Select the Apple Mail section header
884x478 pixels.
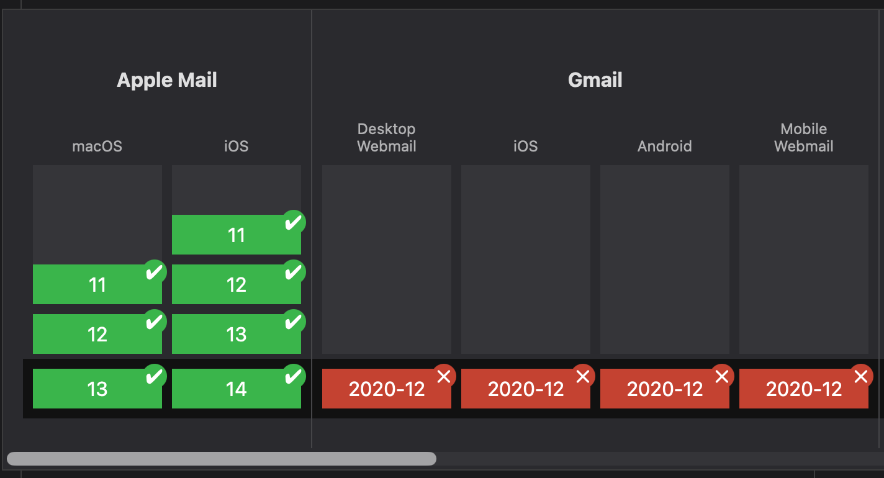coord(166,79)
